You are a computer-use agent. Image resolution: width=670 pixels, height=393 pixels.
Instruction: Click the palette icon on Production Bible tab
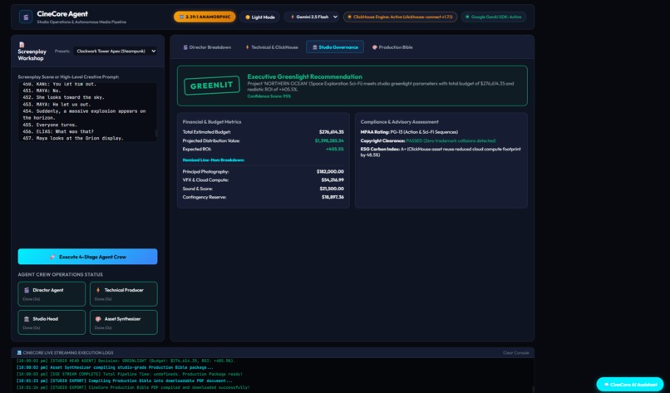(375, 47)
